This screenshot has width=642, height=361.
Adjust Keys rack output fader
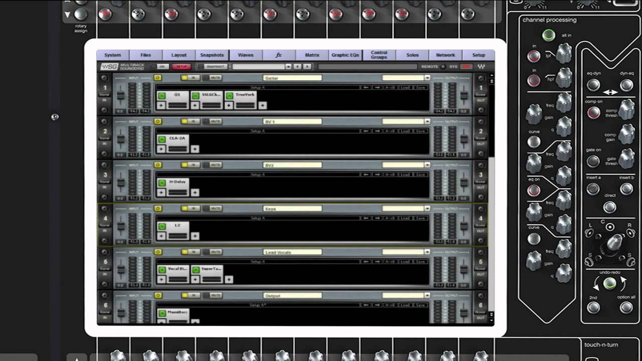coord(464,227)
